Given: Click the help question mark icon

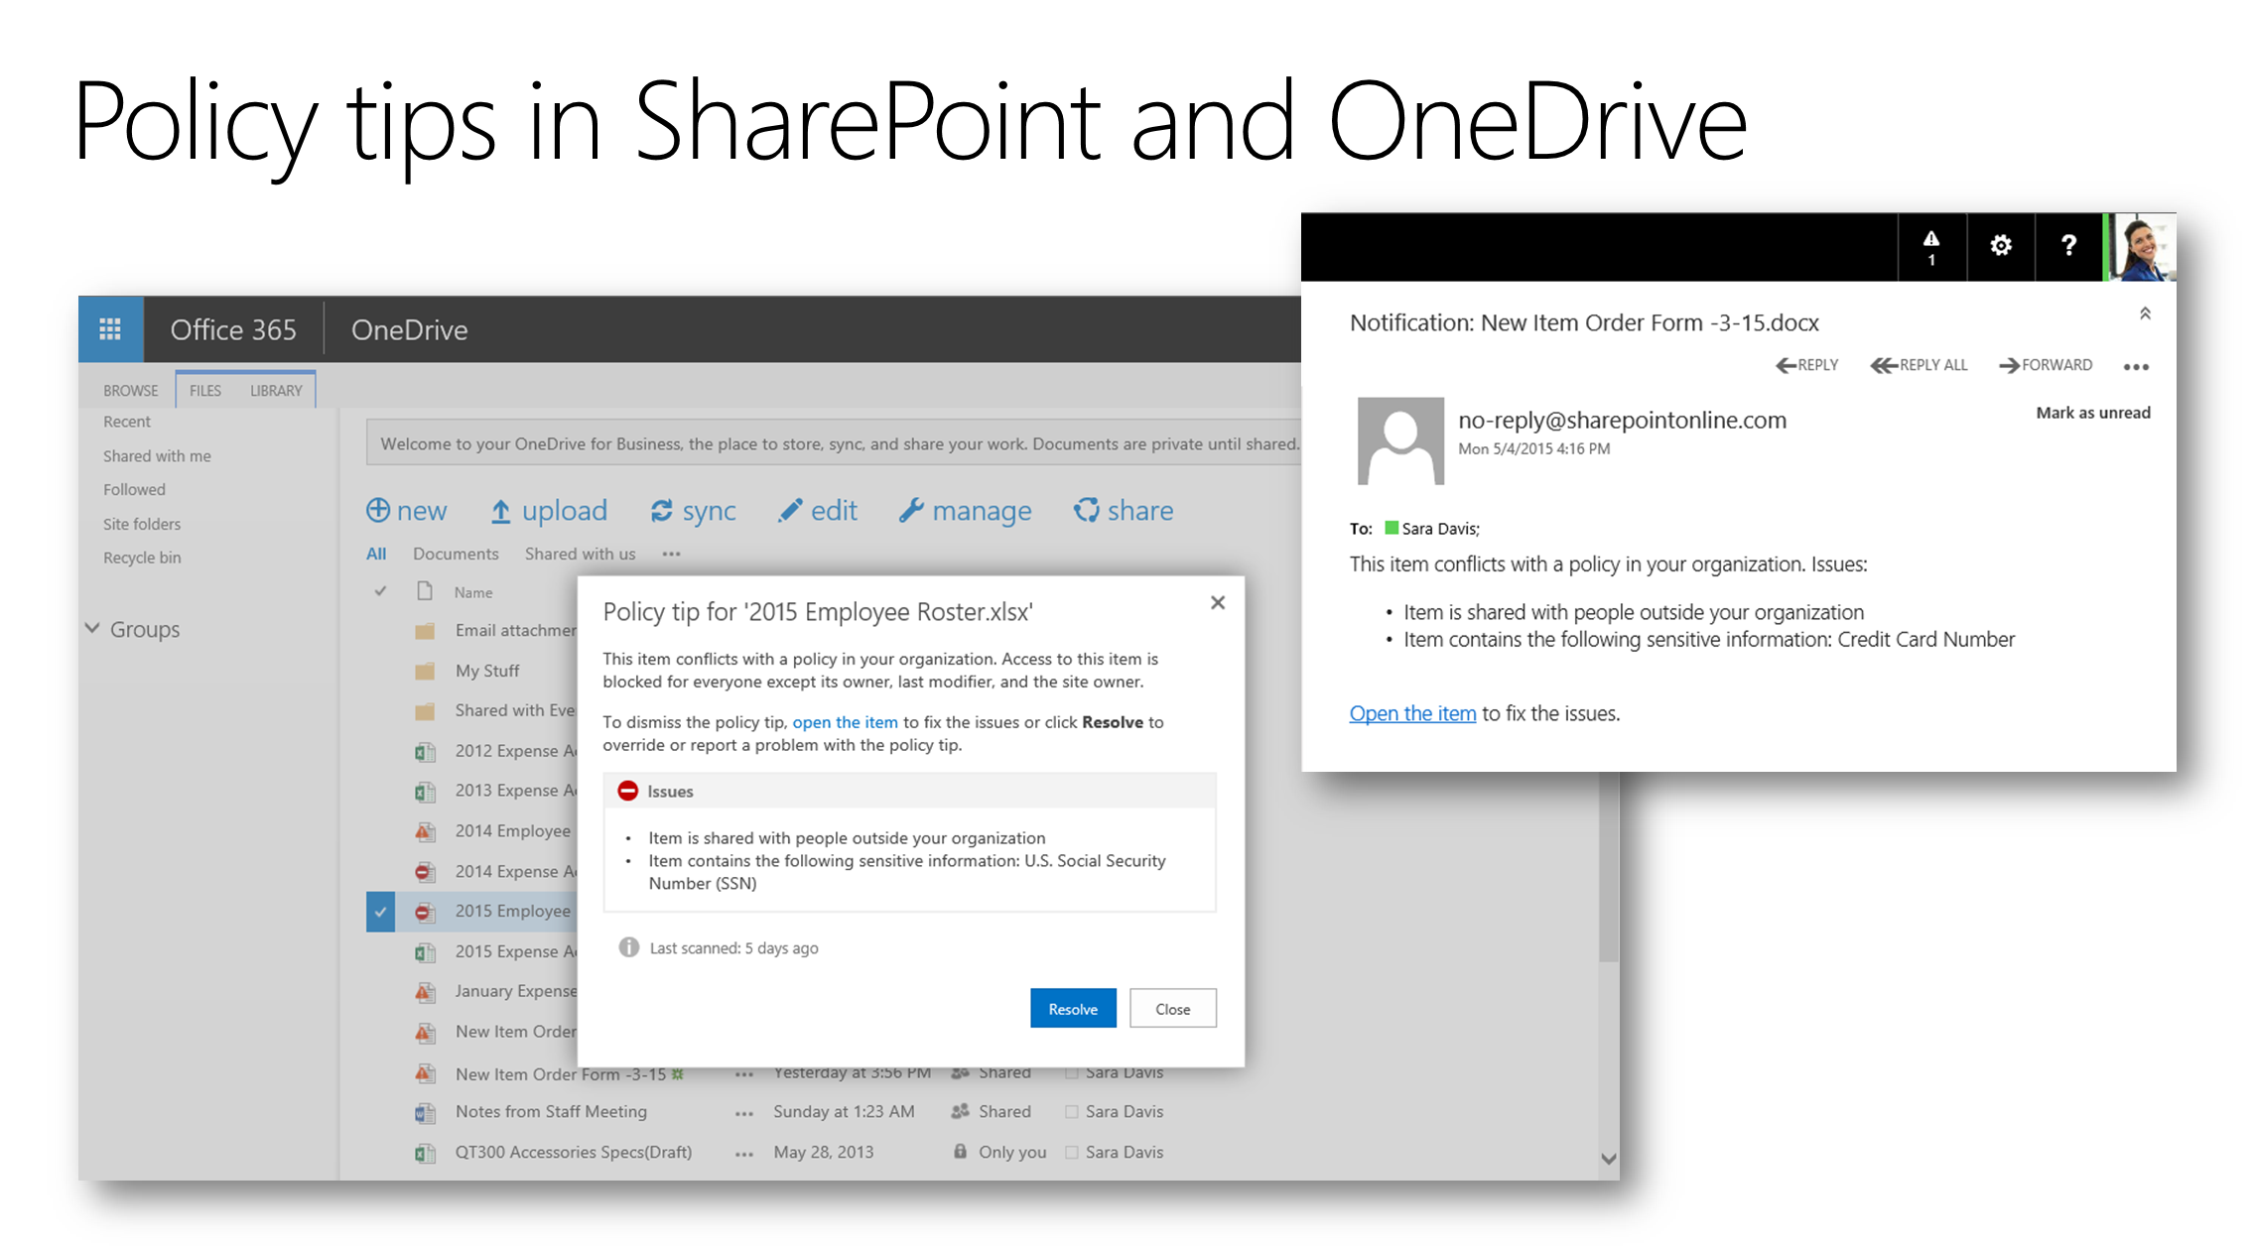Looking at the screenshot, I should pos(2068,245).
